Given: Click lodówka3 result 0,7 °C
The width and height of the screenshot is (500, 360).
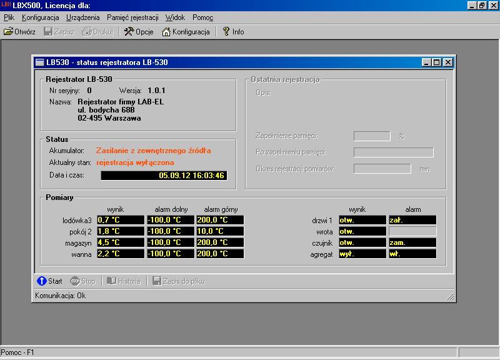Looking at the screenshot, I should tap(121, 220).
